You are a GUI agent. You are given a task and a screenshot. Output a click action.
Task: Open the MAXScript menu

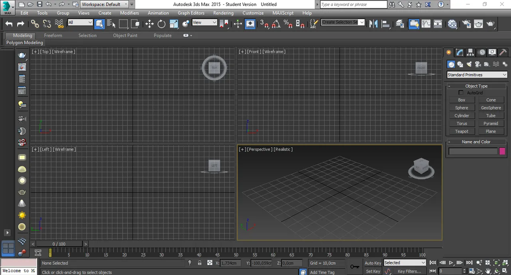point(283,13)
